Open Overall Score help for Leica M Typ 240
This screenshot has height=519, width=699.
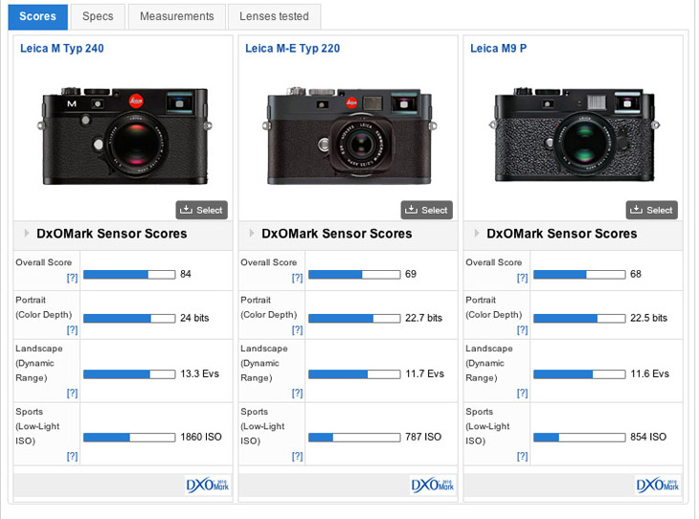(72, 279)
